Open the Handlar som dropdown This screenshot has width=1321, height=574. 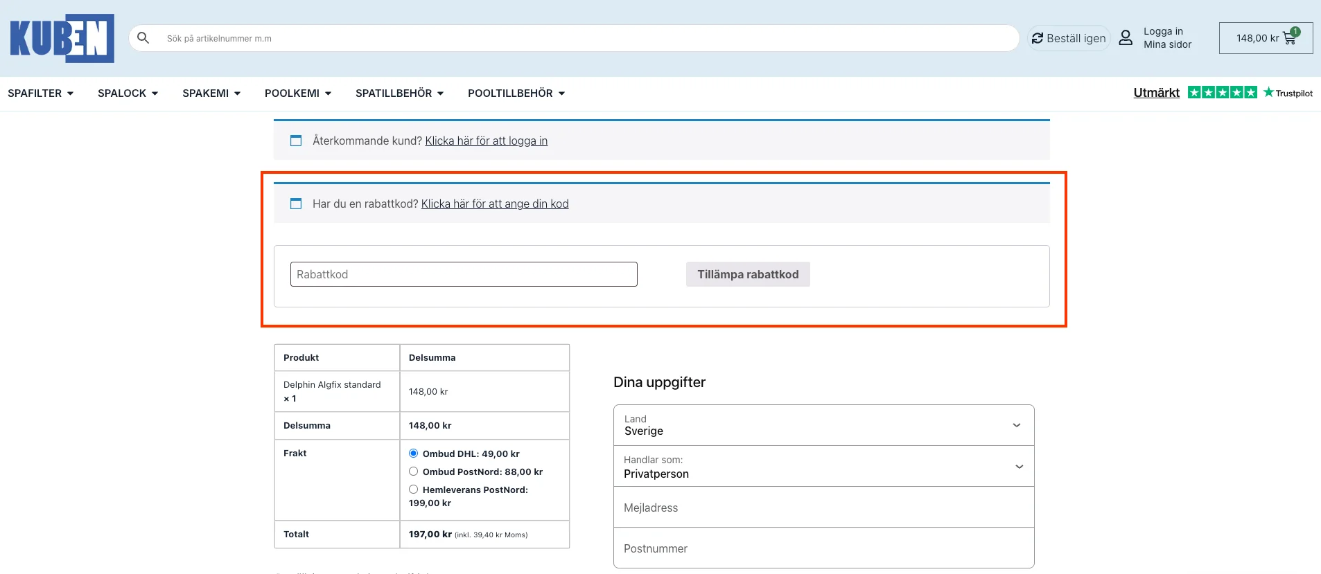point(823,467)
